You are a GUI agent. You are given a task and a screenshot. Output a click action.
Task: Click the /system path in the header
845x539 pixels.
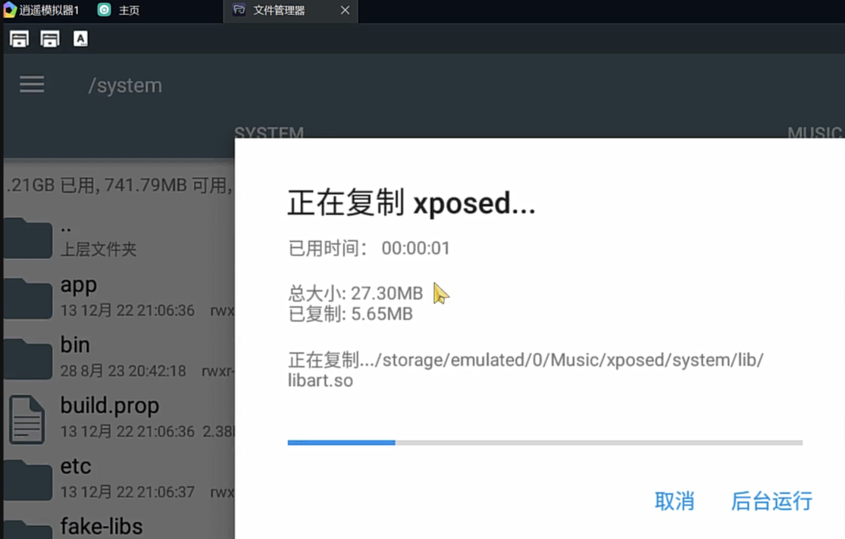pyautogui.click(x=125, y=85)
